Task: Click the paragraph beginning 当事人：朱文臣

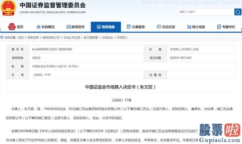Action: tap(119, 113)
